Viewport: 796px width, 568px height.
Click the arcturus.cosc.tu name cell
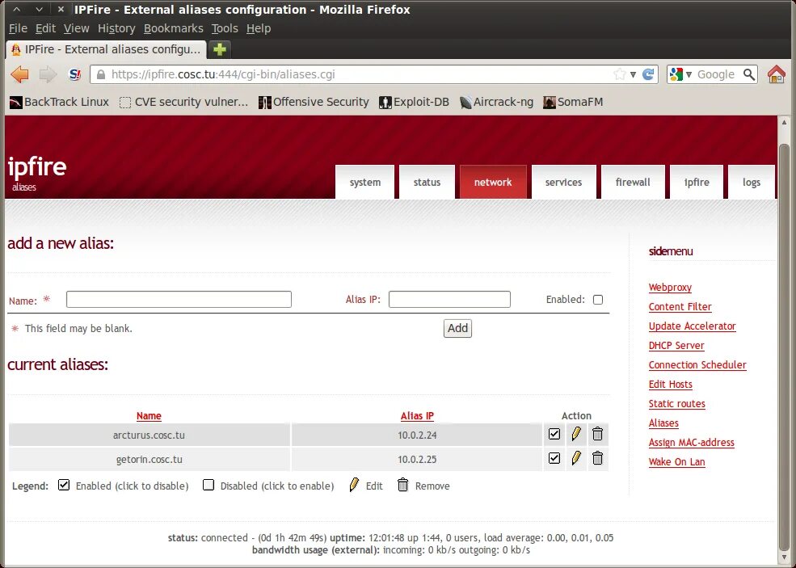point(150,435)
